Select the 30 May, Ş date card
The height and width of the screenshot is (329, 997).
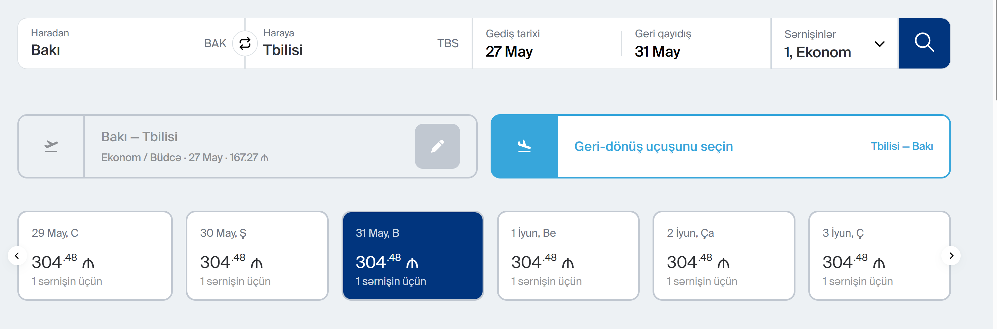pyautogui.click(x=257, y=256)
